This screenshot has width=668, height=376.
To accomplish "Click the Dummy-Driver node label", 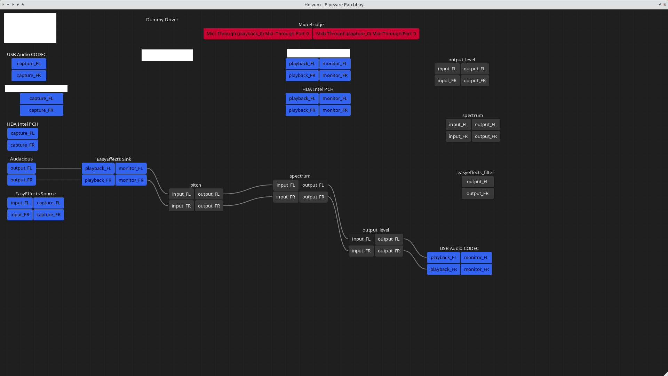I will pos(162,20).
